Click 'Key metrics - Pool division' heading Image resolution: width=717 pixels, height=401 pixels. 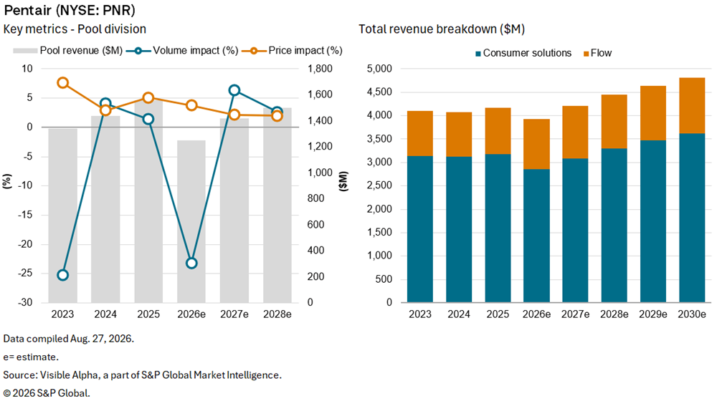75,29
